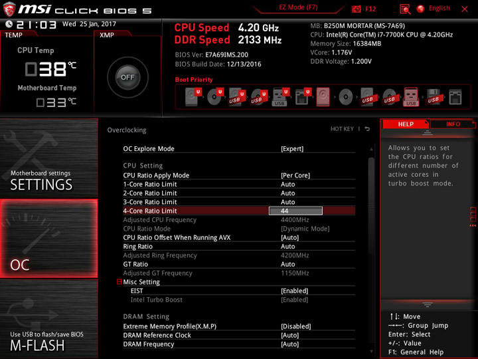Select the TEMP tab
Screen dimensions: 478x359
[14, 35]
